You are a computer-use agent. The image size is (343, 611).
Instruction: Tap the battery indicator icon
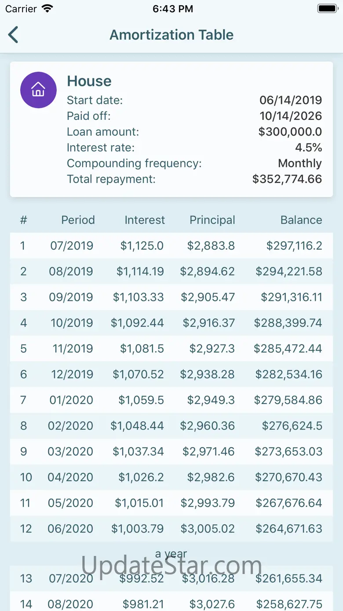point(327,9)
